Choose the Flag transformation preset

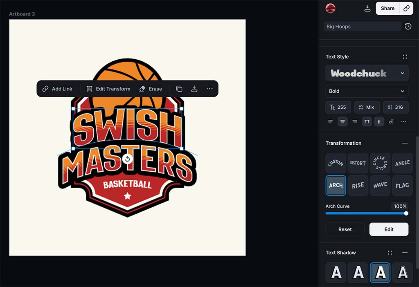(x=402, y=185)
